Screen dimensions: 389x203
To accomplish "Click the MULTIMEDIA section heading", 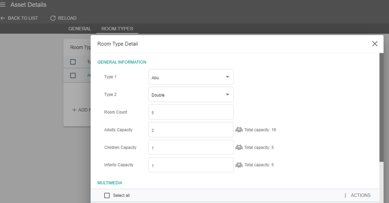I will (x=110, y=183).
